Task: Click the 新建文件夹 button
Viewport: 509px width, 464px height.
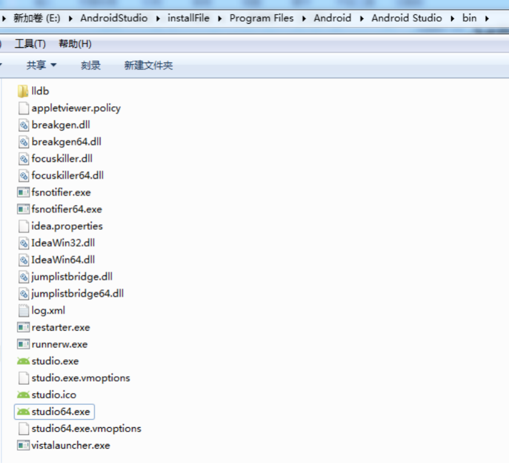Action: pos(149,65)
